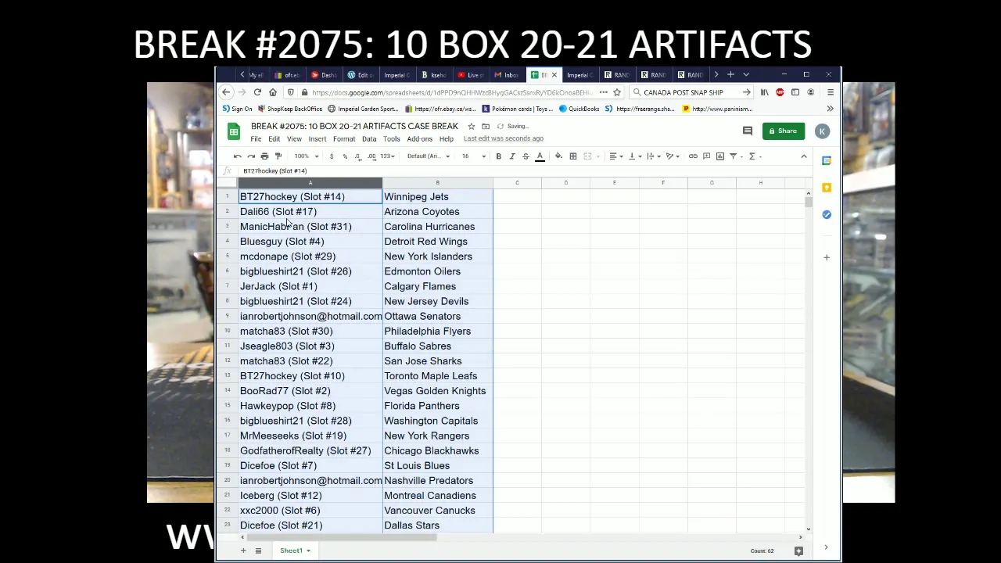This screenshot has width=1001, height=563.
Task: Insert a link via toolbar icon
Action: point(693,156)
